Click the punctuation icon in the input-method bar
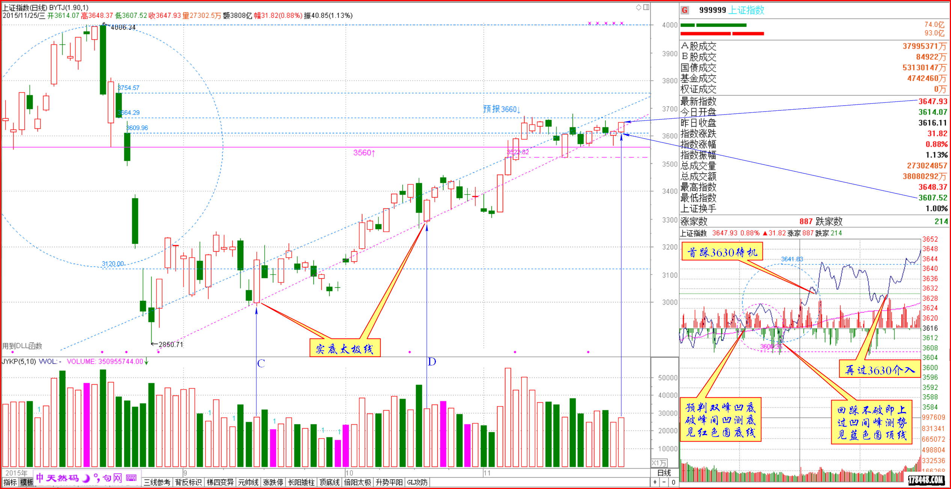The height and width of the screenshot is (489, 951). point(97,478)
